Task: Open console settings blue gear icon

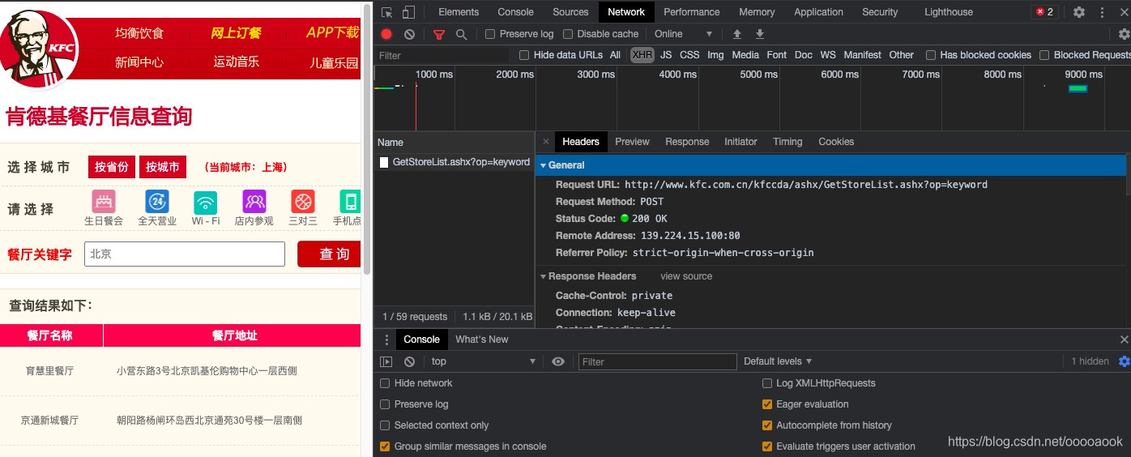Action: tap(1124, 361)
